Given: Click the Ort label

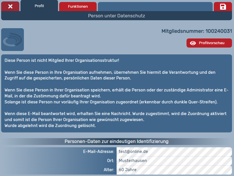Looking at the screenshot, I should 111,161.
